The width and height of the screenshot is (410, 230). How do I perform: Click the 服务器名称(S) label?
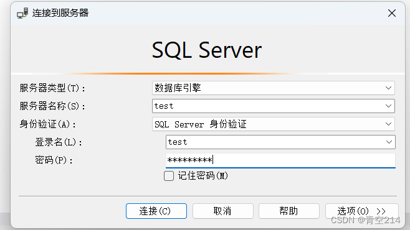(x=52, y=106)
